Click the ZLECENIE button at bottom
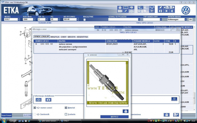Image resolution: width=197 pixels, height=123 pixels. [x=27, y=115]
